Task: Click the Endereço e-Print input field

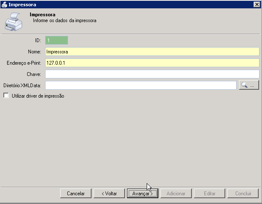Action: 152,63
